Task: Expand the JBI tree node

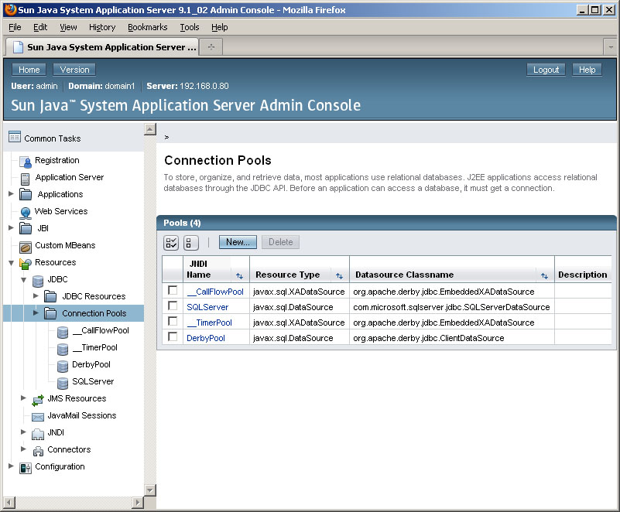Action: coord(11,227)
